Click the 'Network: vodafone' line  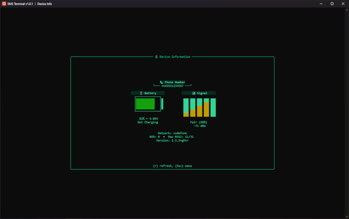pos(172,133)
